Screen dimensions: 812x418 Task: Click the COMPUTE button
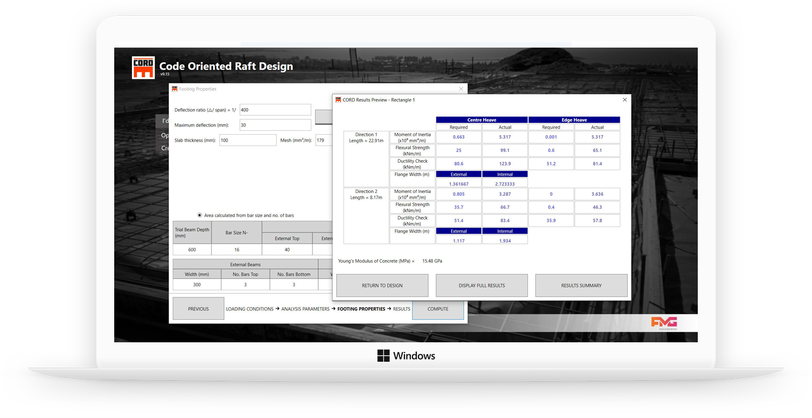(x=438, y=309)
